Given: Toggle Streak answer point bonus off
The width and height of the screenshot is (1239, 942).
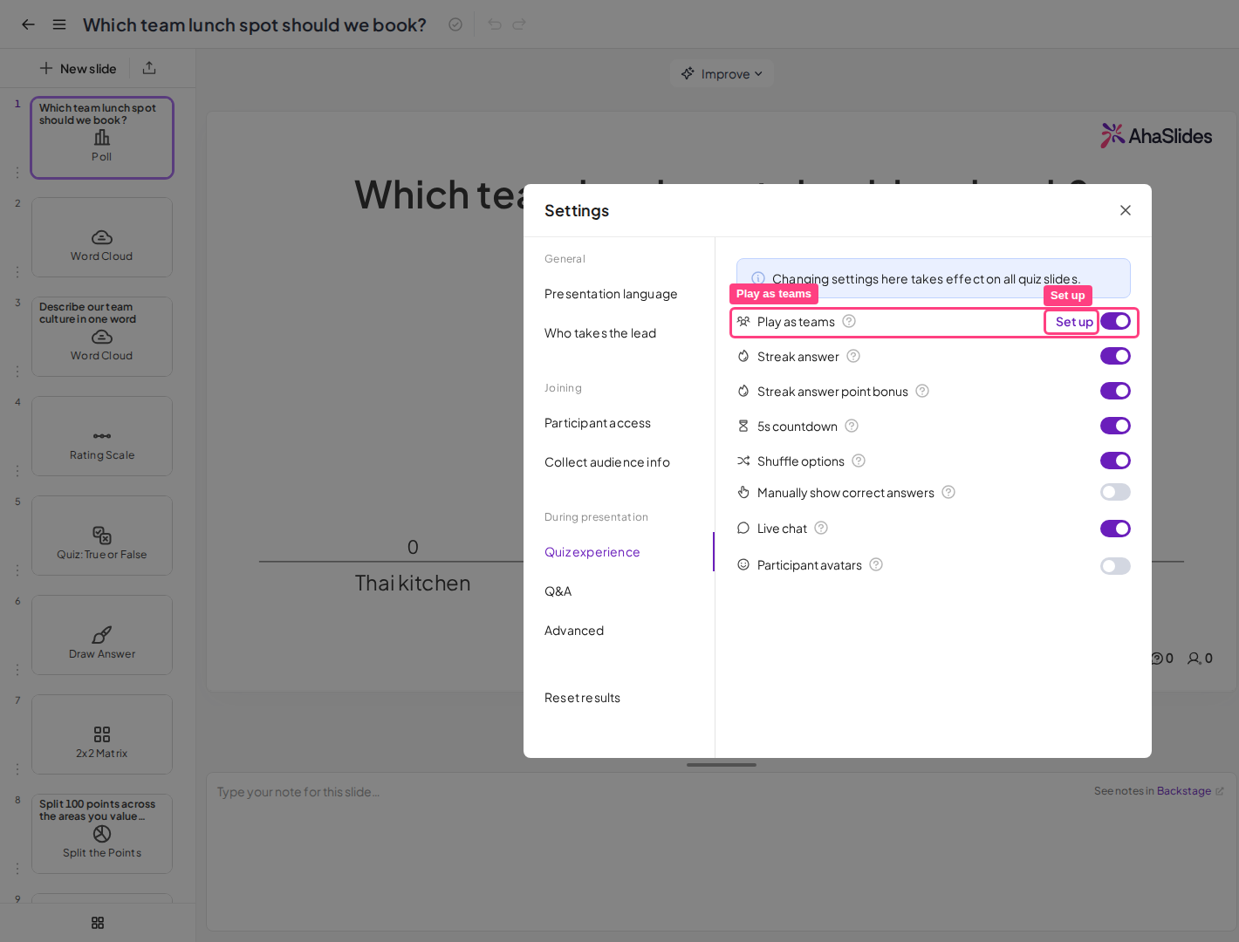Looking at the screenshot, I should (x=1115, y=391).
